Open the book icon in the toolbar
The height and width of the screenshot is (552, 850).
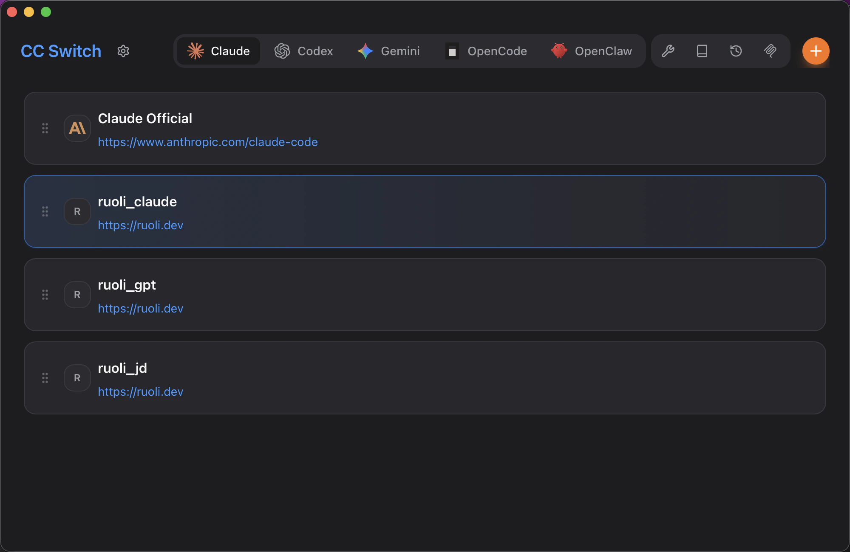pos(702,51)
